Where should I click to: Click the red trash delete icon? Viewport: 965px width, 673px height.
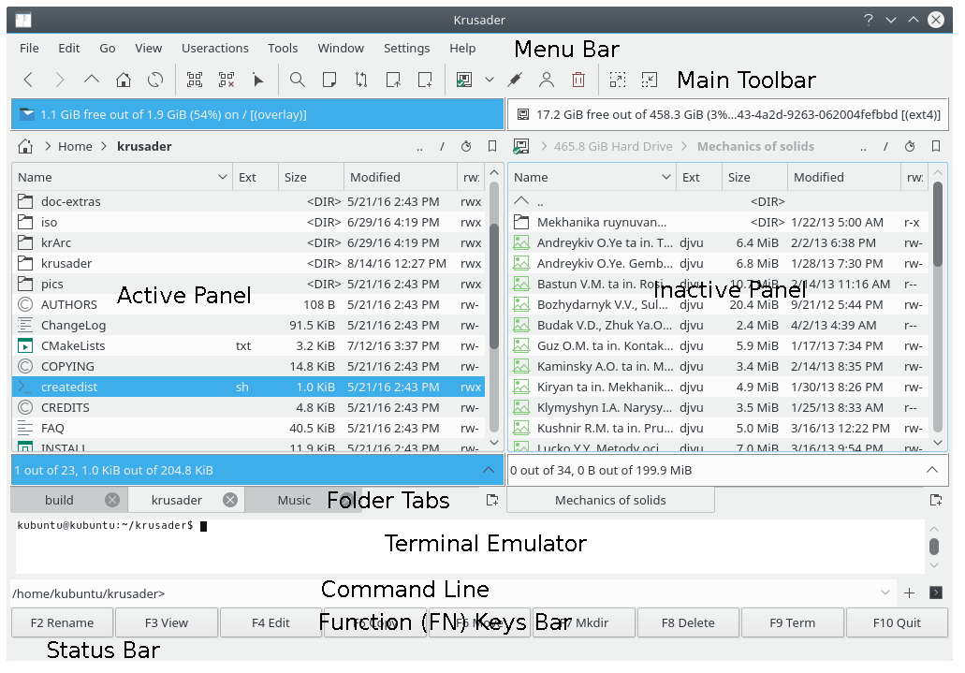(578, 80)
